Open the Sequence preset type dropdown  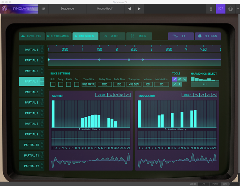(x=67, y=9)
